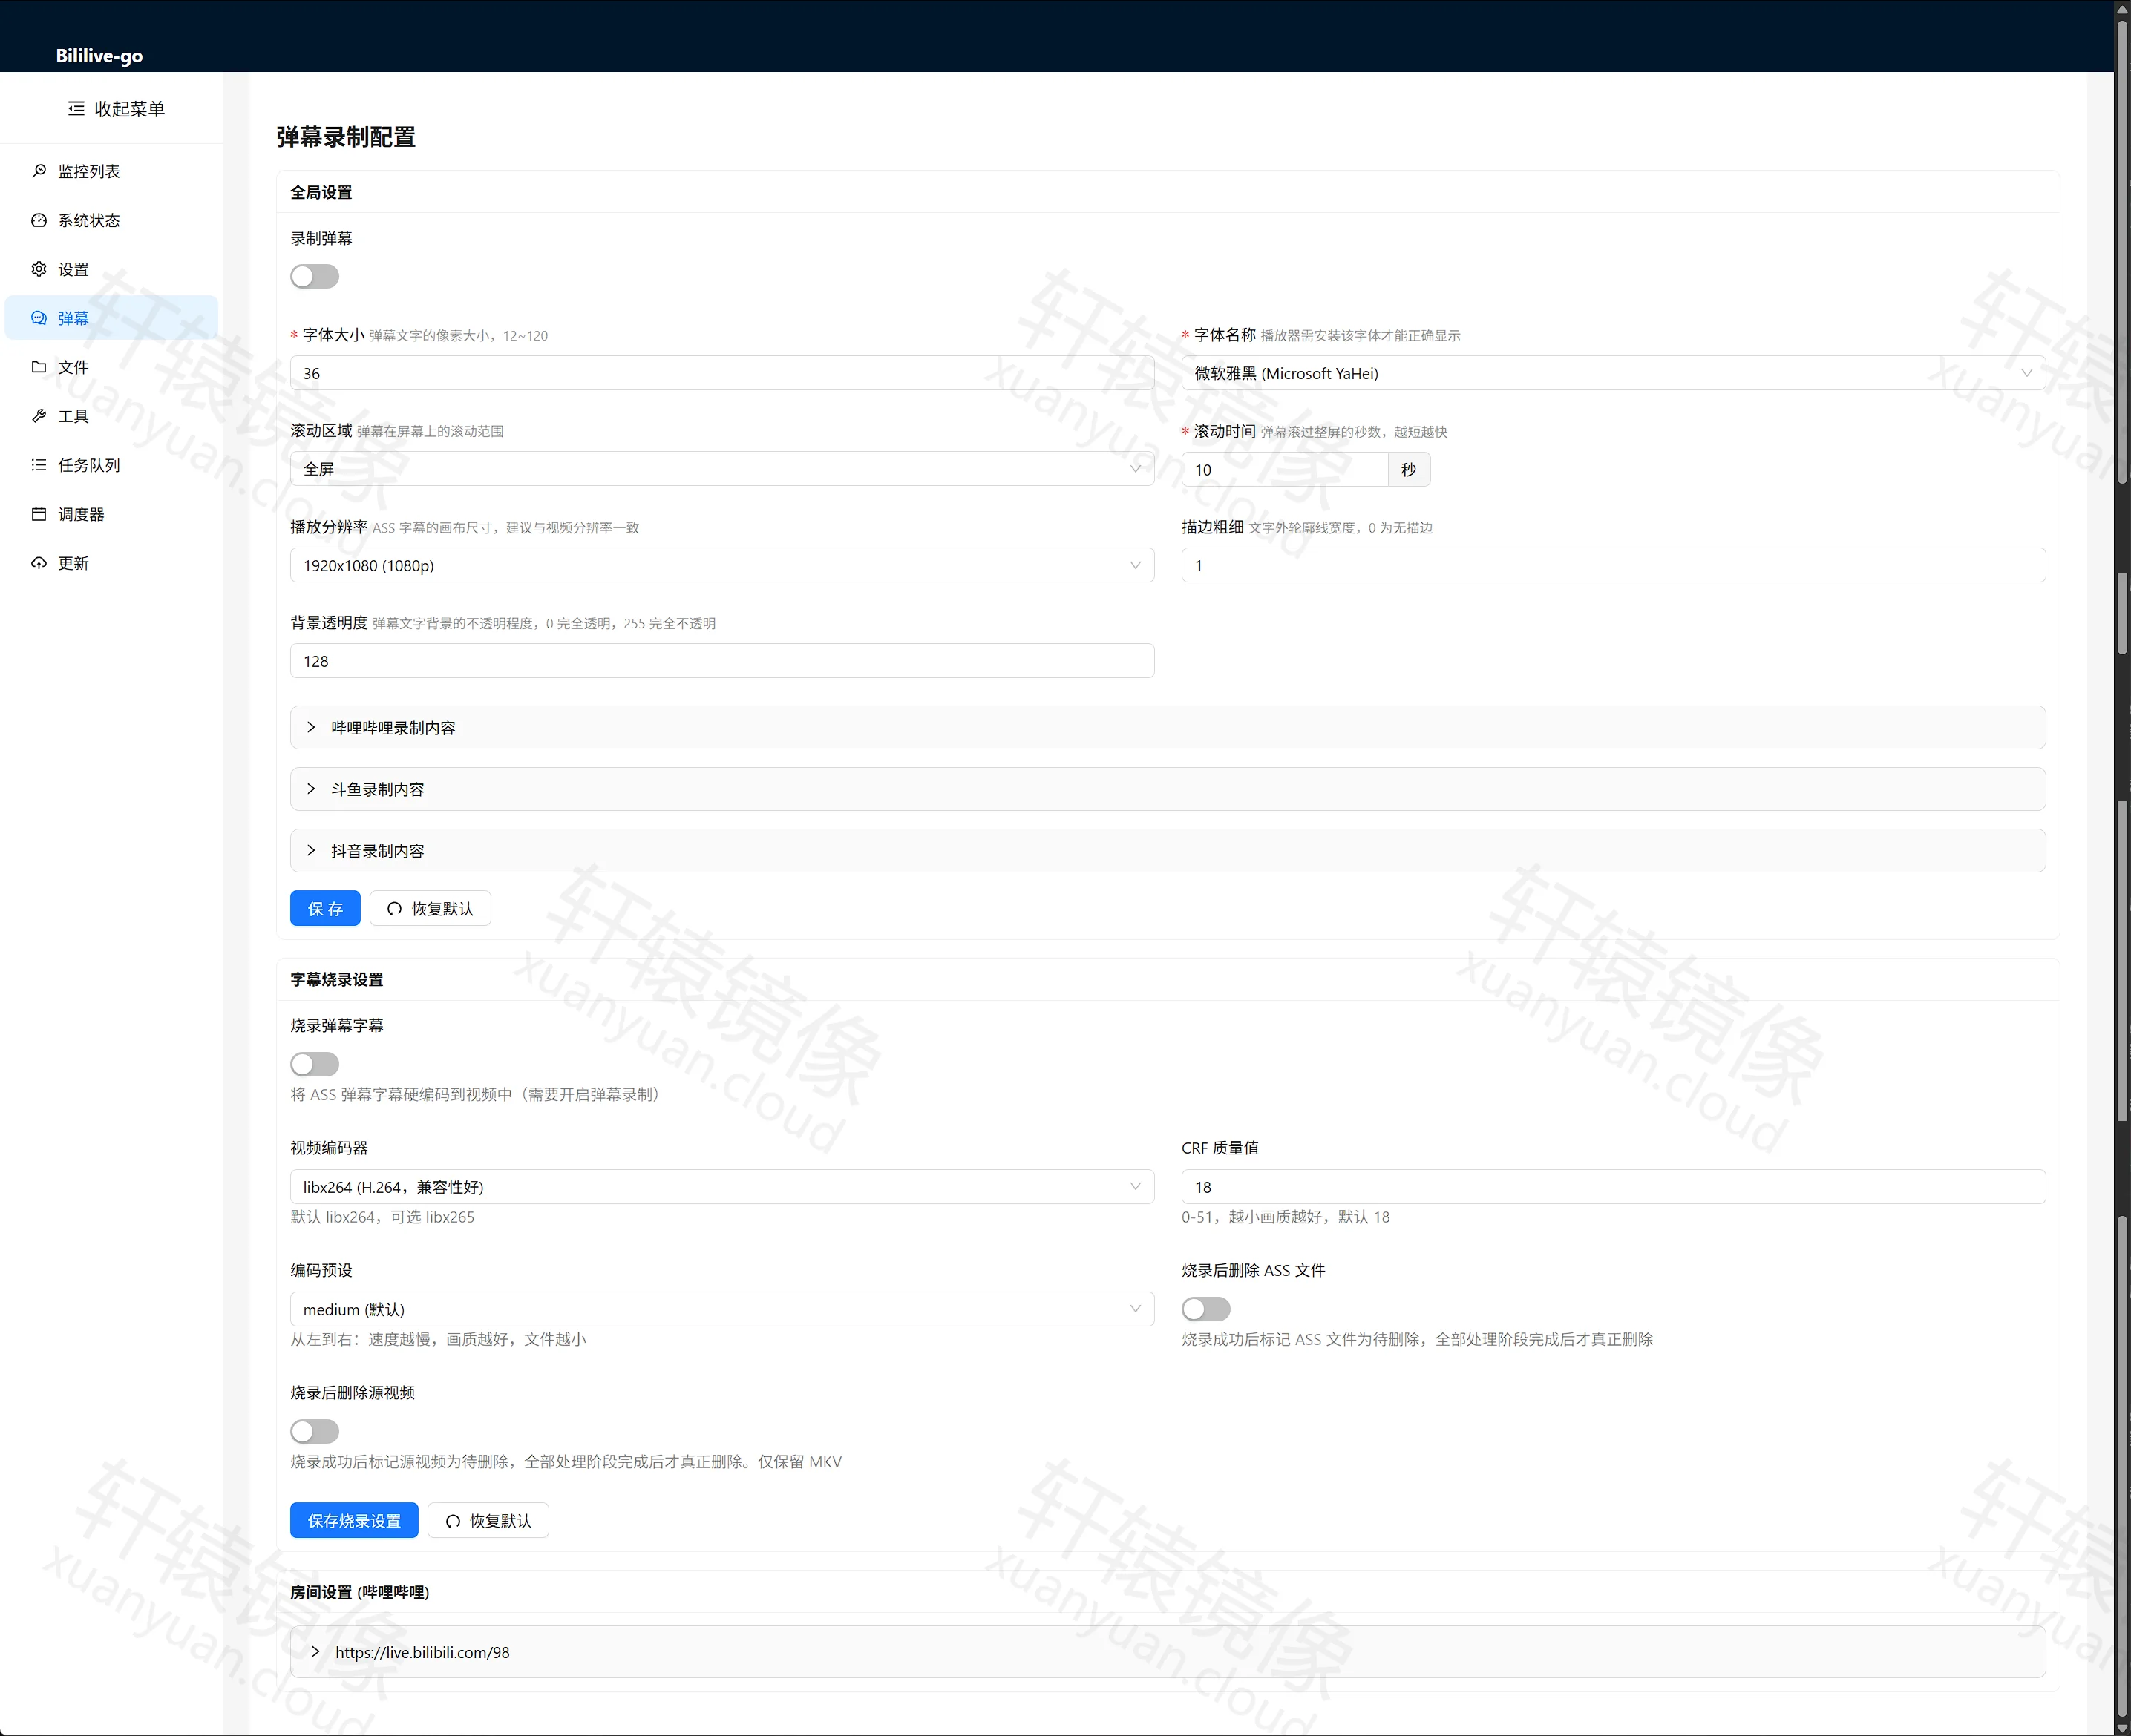This screenshot has height=1736, width=2131.
Task: Expand the 斗鱼录制内容 panel
Action: point(1168,789)
